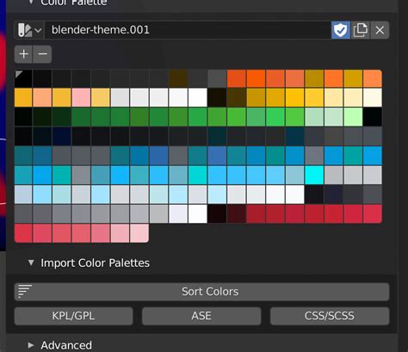The height and width of the screenshot is (352, 408).
Task: Pick the white swatch ending the second row whites
Action: coord(198,97)
